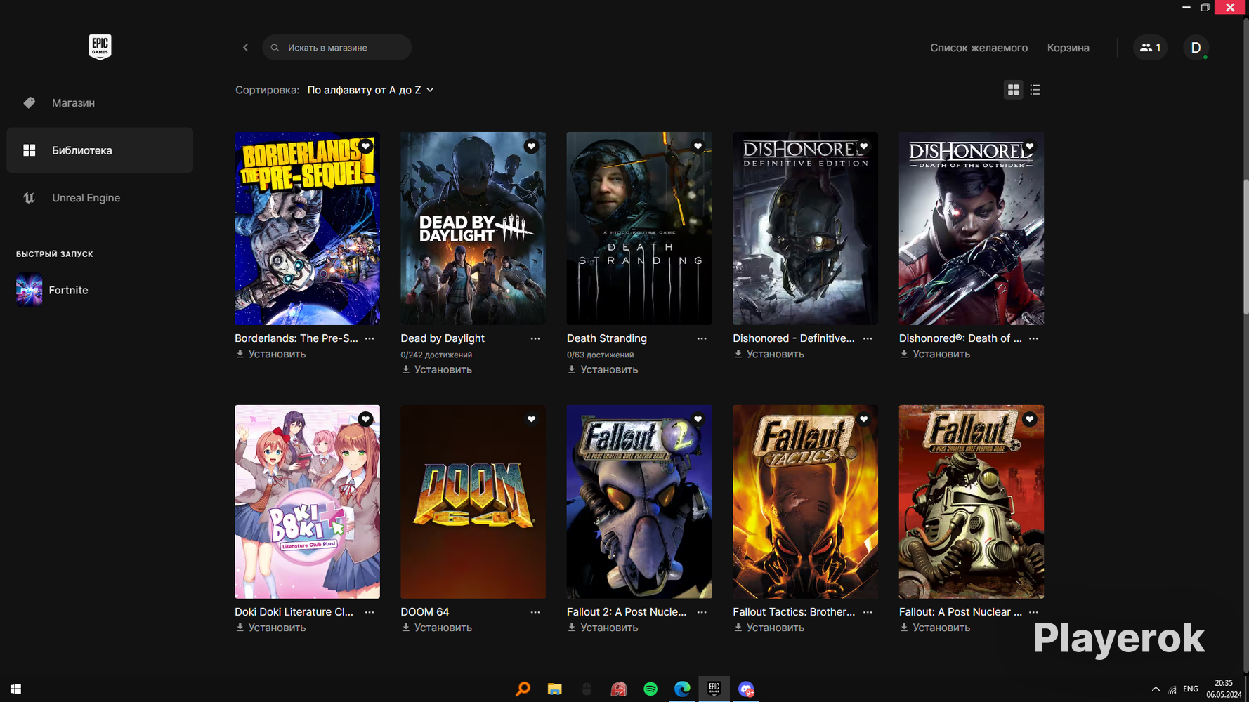1249x702 pixels.
Task: Open the red app icon in the taskbar
Action: pyautogui.click(x=618, y=689)
